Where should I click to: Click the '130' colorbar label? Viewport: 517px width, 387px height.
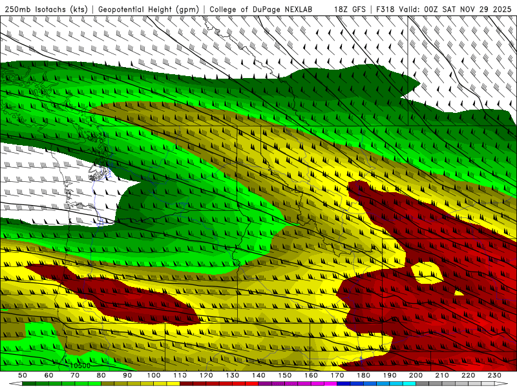coord(233,375)
